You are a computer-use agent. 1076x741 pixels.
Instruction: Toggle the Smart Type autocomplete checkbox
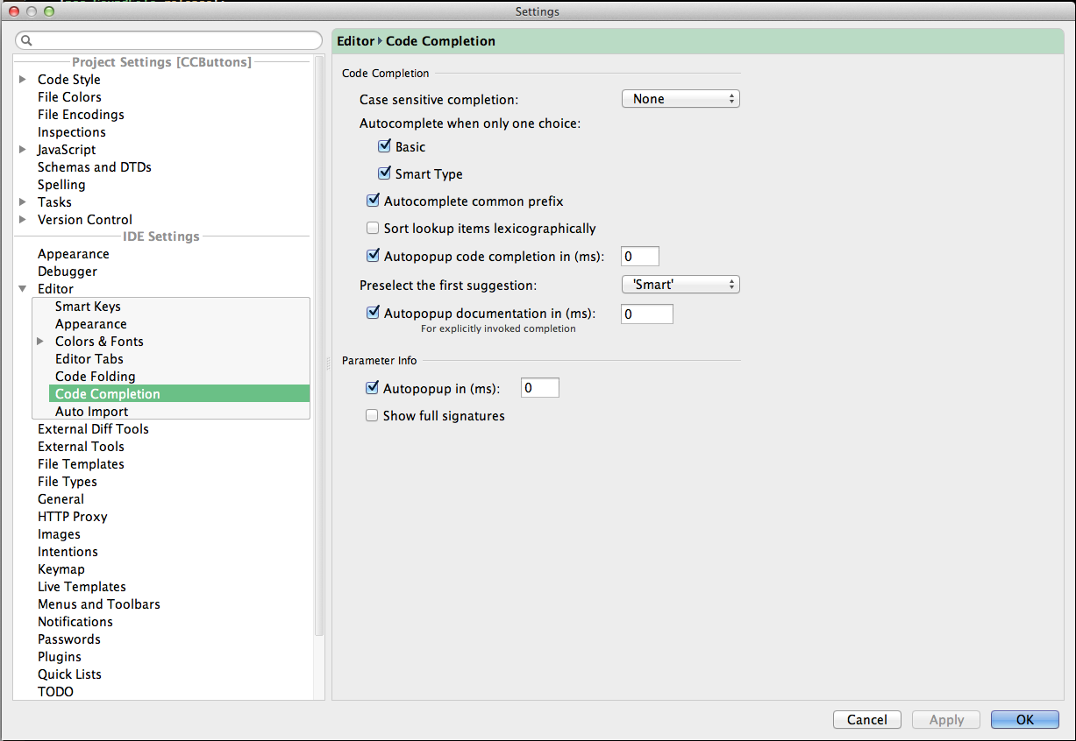pyautogui.click(x=384, y=173)
